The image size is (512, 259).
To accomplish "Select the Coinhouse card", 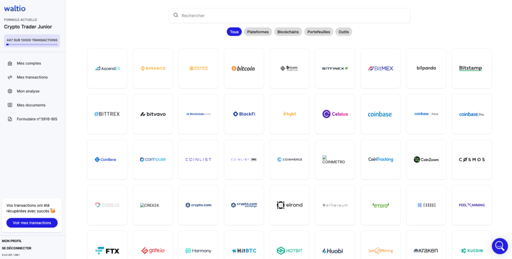I will 152,159.
